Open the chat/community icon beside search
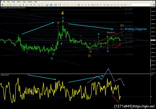 tap(154, 5)
